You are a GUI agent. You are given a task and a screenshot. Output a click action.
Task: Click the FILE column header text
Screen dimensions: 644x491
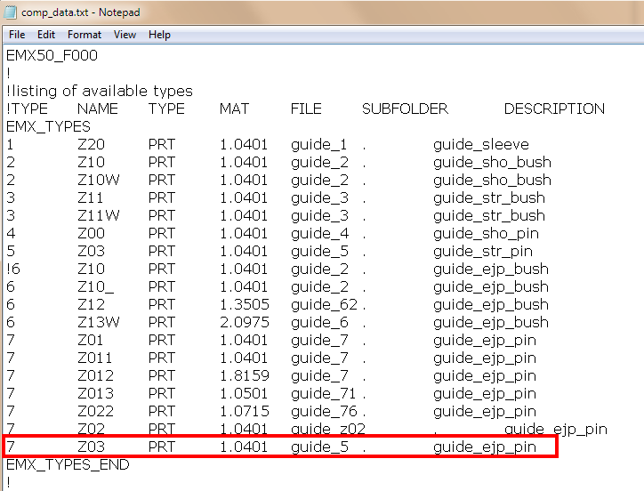click(306, 109)
